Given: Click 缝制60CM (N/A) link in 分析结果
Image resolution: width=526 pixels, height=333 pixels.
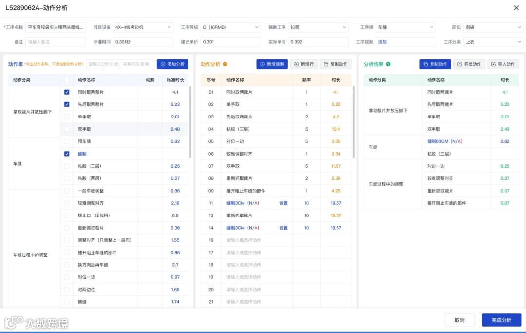Looking at the screenshot, I should (x=445, y=142).
